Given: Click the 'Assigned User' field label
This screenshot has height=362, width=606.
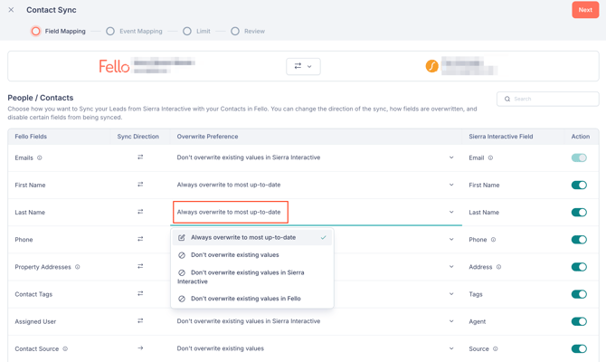Looking at the screenshot, I should click(x=35, y=321).
